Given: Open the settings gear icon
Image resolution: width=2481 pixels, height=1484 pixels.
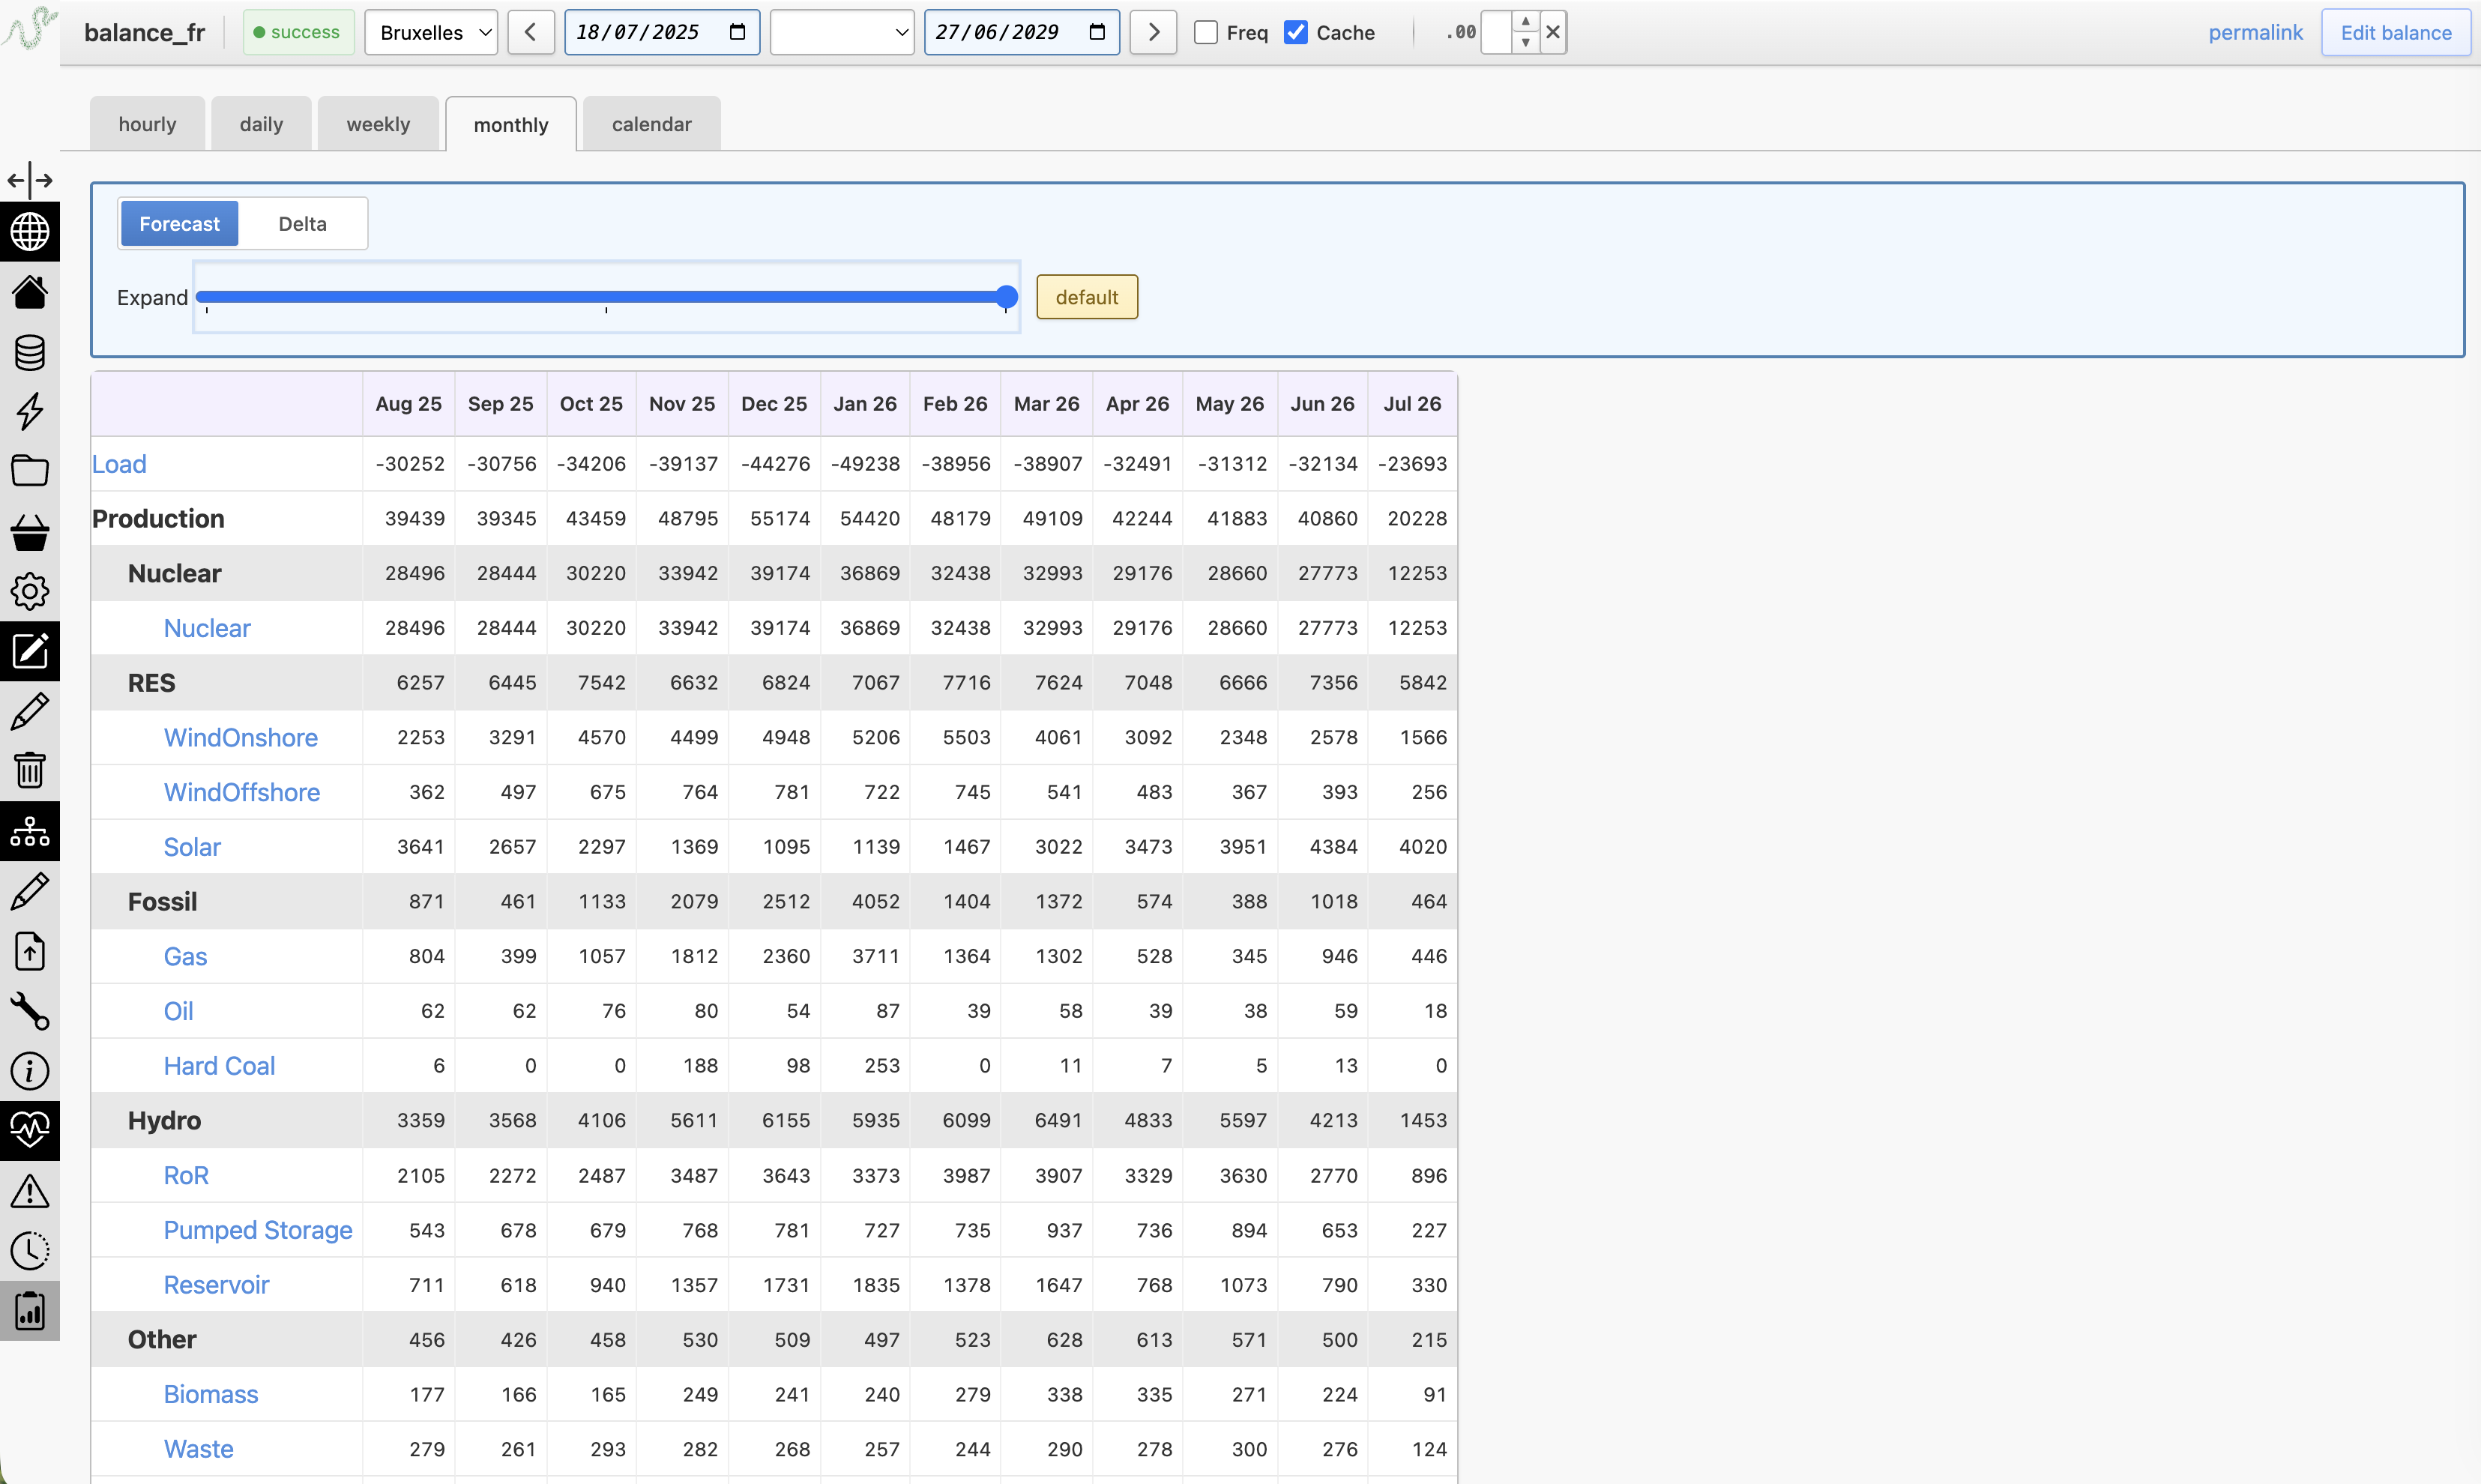Looking at the screenshot, I should coord(30,591).
